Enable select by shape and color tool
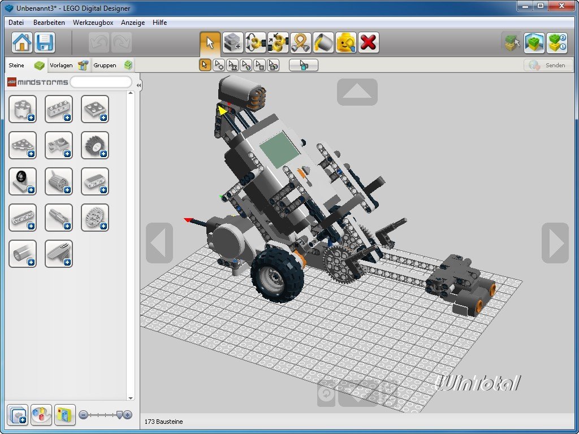 pyautogui.click(x=273, y=65)
